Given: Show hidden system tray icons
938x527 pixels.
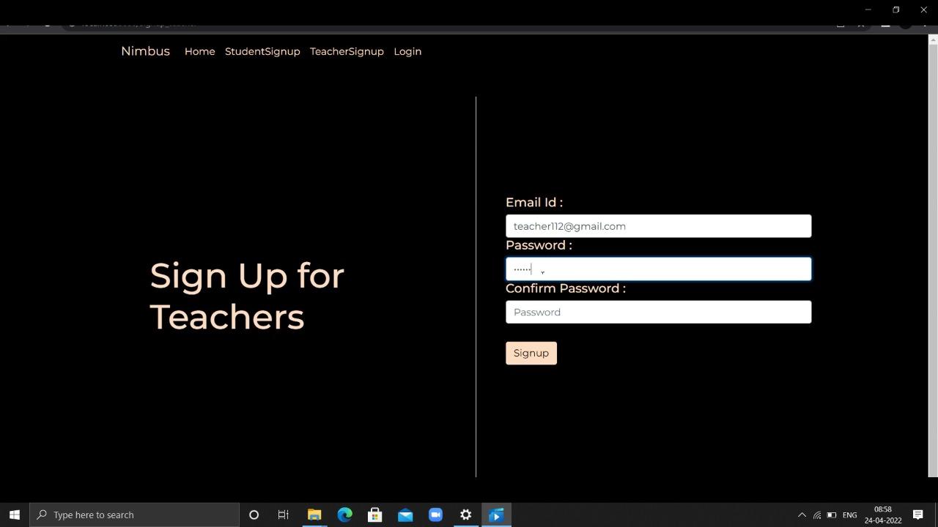Looking at the screenshot, I should coord(802,515).
